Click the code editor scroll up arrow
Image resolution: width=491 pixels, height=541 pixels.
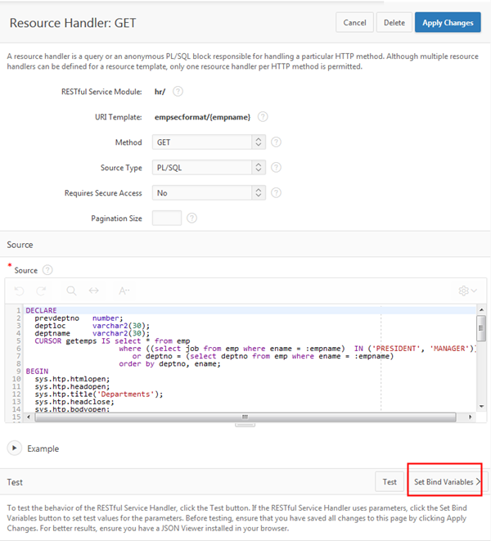pyautogui.click(x=481, y=310)
